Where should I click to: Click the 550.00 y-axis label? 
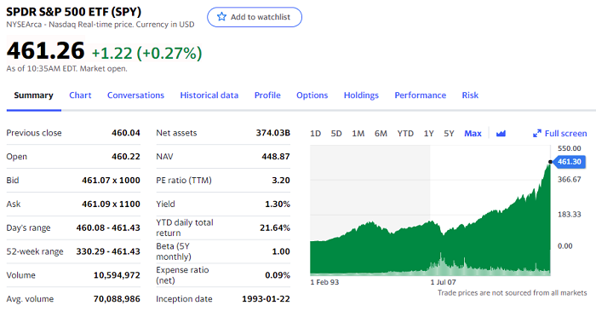570,148
